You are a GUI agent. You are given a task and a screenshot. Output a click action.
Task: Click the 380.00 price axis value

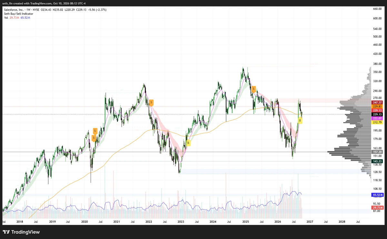pos(377,64)
